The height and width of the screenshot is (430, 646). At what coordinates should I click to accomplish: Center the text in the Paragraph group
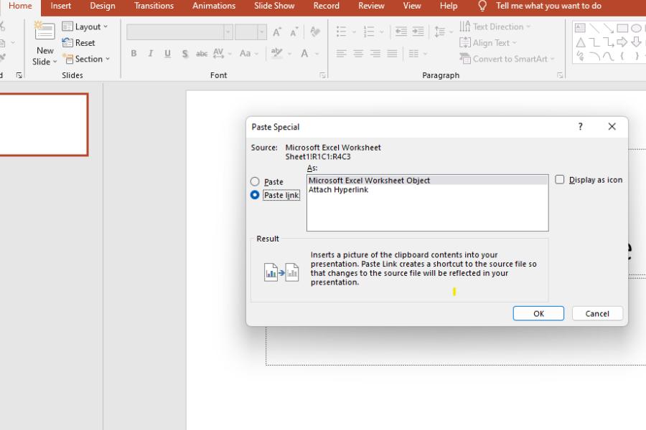[x=358, y=54]
